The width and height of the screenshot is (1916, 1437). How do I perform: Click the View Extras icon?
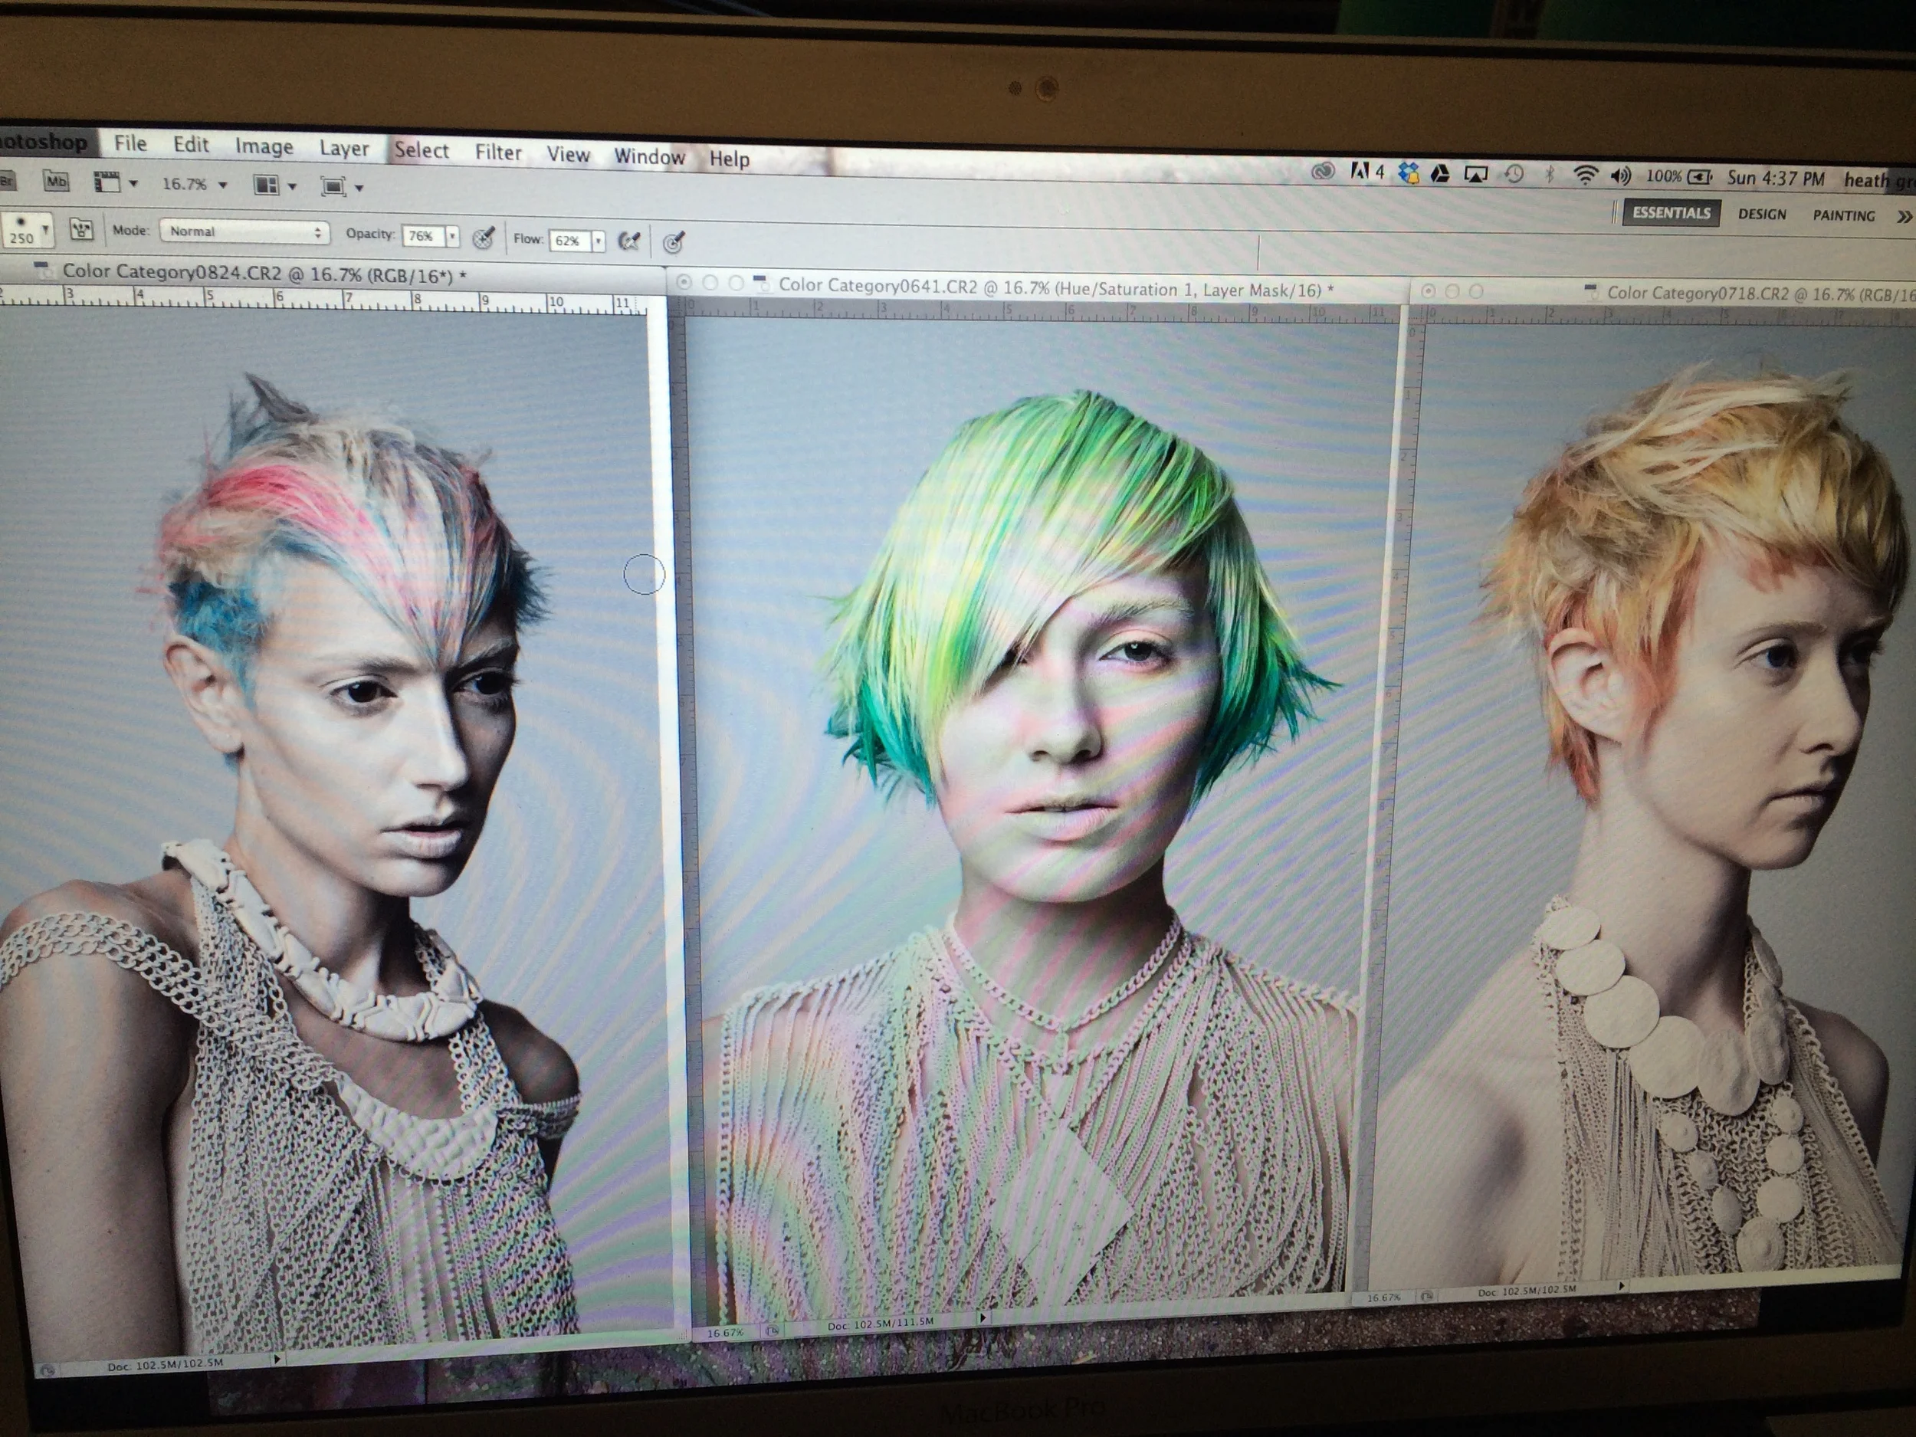pyautogui.click(x=107, y=182)
